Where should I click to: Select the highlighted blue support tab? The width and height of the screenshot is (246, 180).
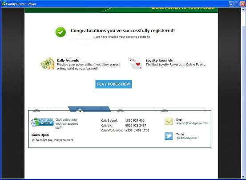(x=89, y=109)
